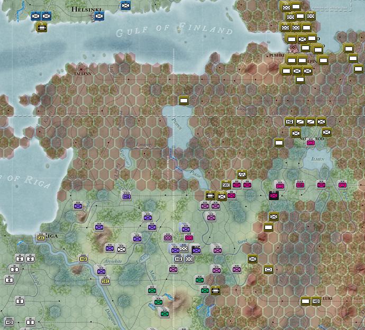Select the olive armored counter beside green infantry division

coord(215,290)
